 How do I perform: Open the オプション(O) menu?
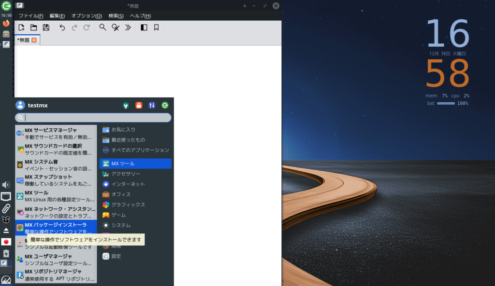coord(87,16)
